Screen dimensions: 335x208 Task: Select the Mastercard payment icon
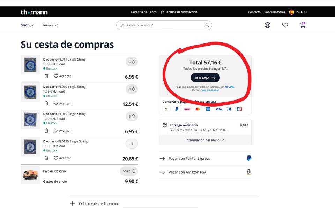point(198,109)
